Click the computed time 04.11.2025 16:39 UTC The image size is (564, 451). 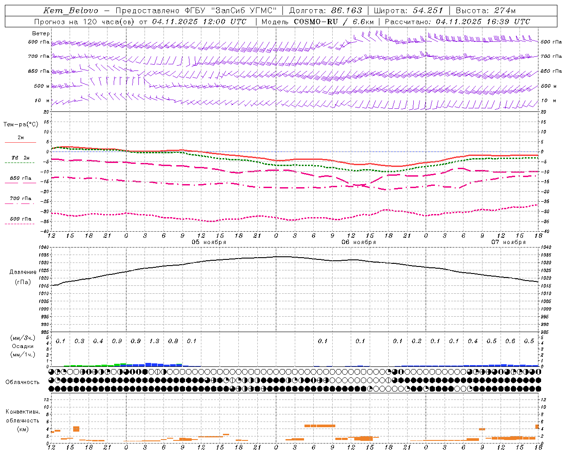point(483,22)
